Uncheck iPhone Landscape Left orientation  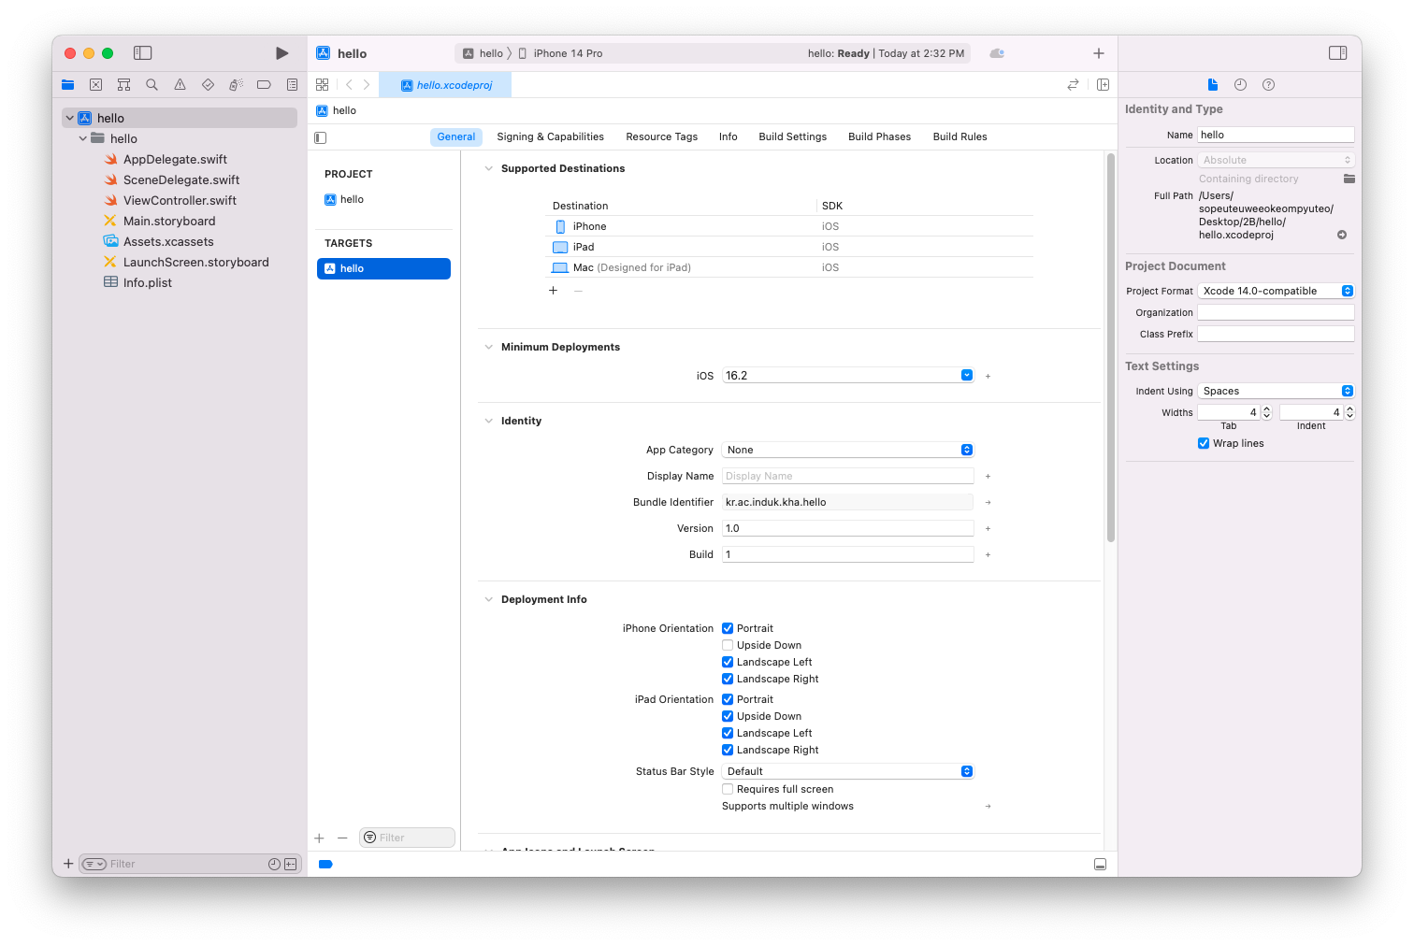[x=728, y=662]
